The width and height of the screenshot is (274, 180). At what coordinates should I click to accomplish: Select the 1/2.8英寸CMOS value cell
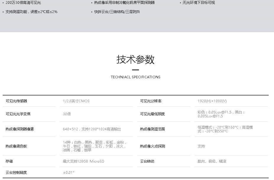click(76, 101)
